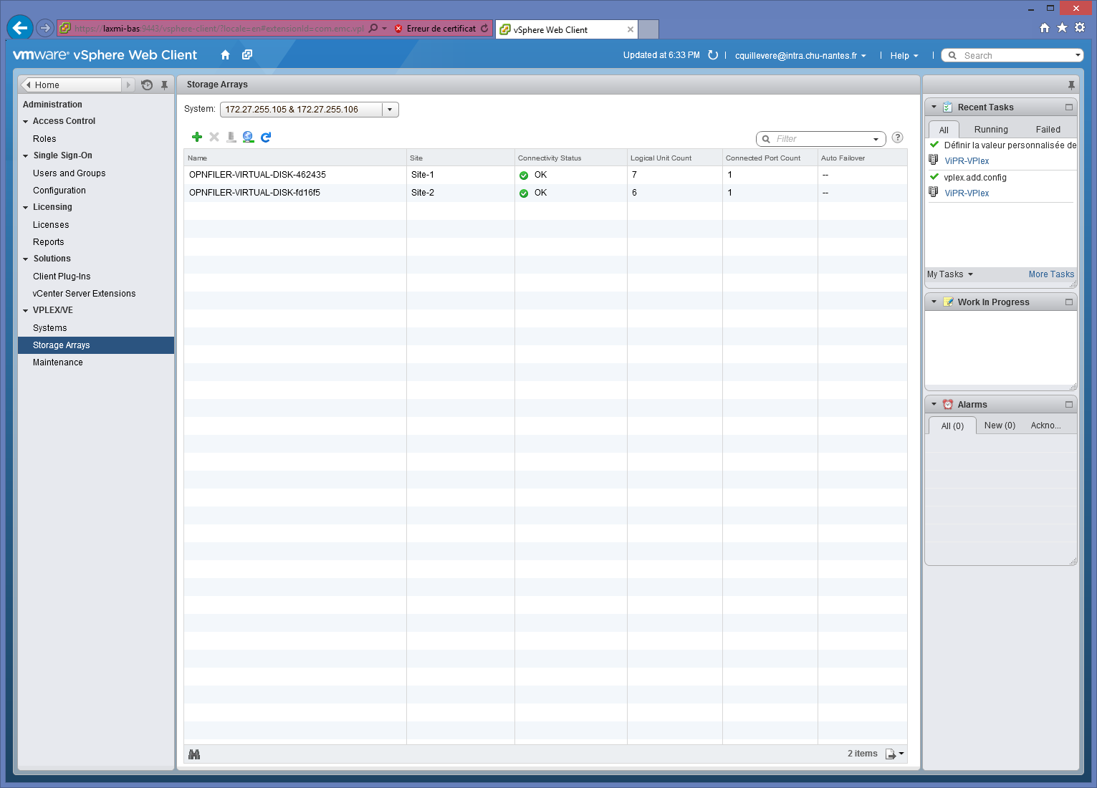Switch to Running tasks tab
The image size is (1097, 788).
pos(991,130)
